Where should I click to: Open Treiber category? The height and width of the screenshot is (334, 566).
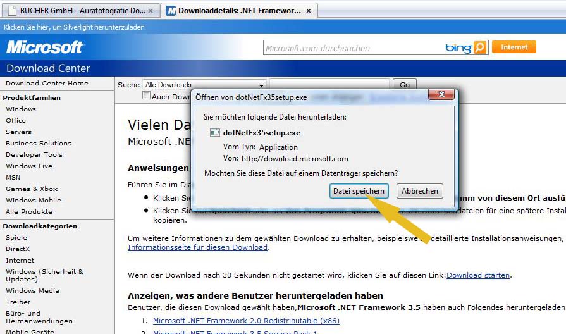pos(18,302)
